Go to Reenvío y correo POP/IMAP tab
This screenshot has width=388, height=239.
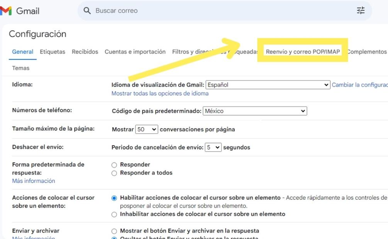click(303, 52)
